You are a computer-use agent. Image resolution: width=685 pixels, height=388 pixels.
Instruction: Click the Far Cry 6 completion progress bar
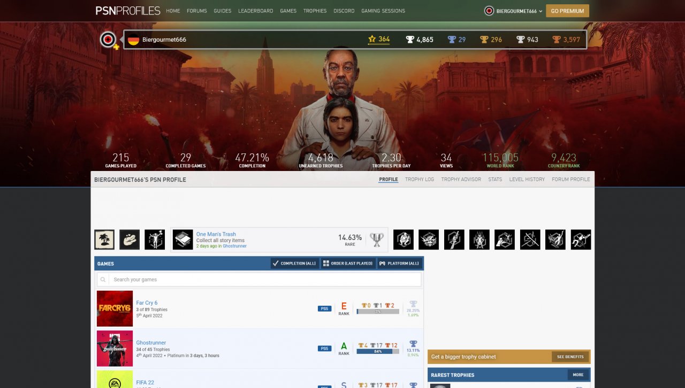point(378,312)
